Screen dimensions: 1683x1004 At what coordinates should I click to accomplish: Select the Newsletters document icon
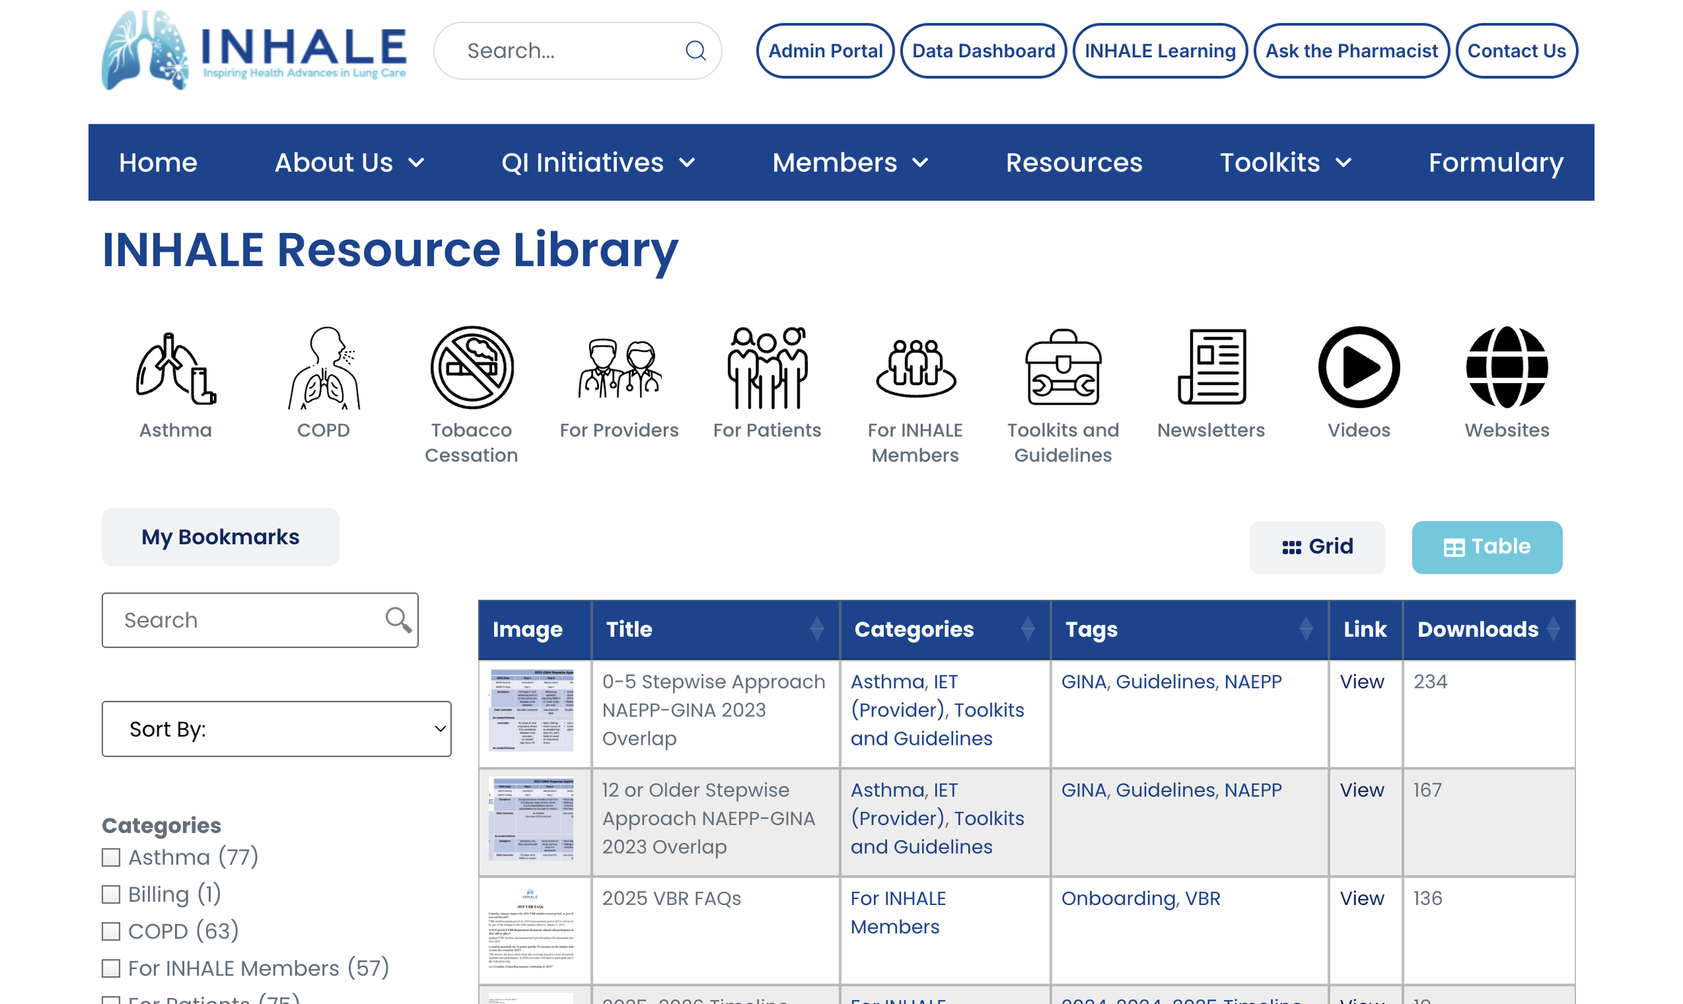1210,369
